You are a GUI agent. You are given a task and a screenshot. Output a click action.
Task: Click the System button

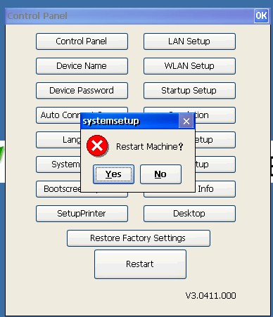click(58, 164)
